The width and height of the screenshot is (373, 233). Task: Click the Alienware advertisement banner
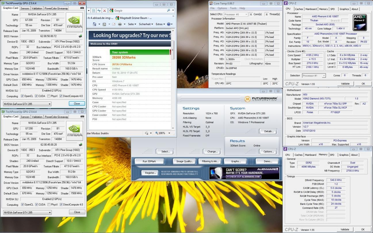pyautogui.click(x=244, y=173)
